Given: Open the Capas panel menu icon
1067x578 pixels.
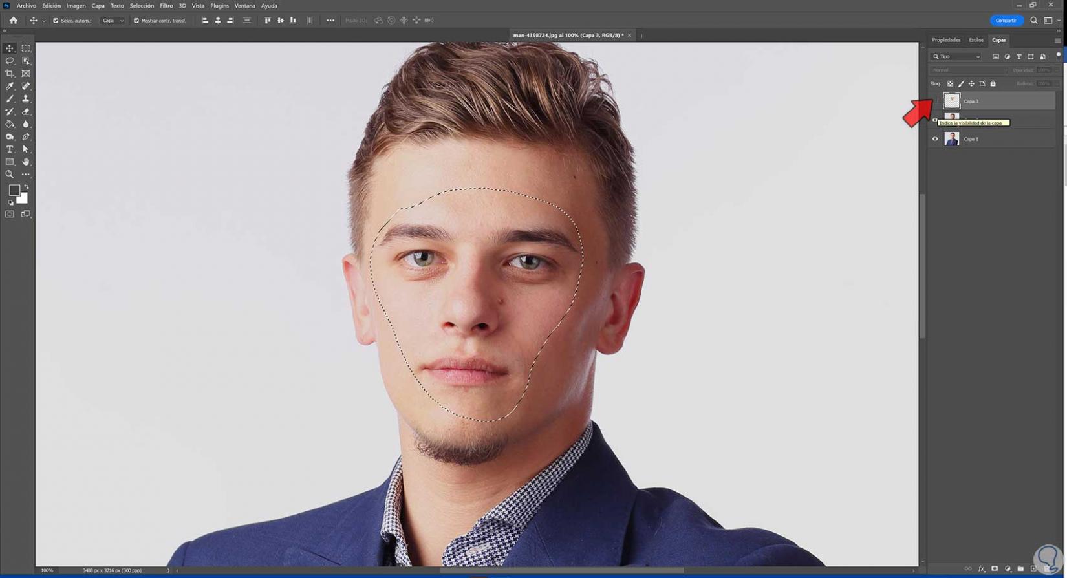Looking at the screenshot, I should [1058, 40].
